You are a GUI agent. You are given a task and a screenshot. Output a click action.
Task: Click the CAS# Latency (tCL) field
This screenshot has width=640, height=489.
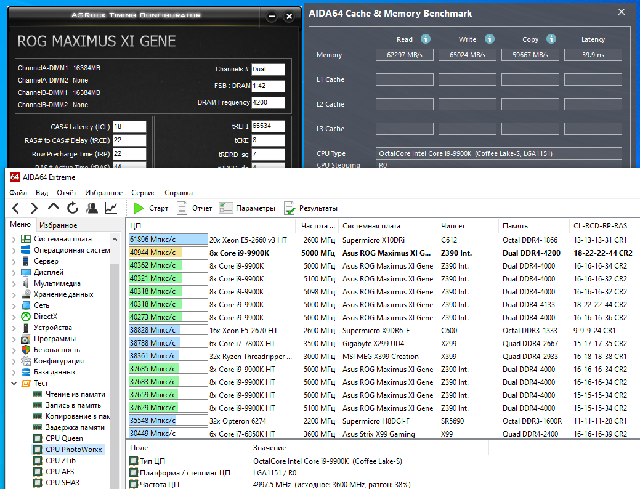pyautogui.click(x=129, y=126)
